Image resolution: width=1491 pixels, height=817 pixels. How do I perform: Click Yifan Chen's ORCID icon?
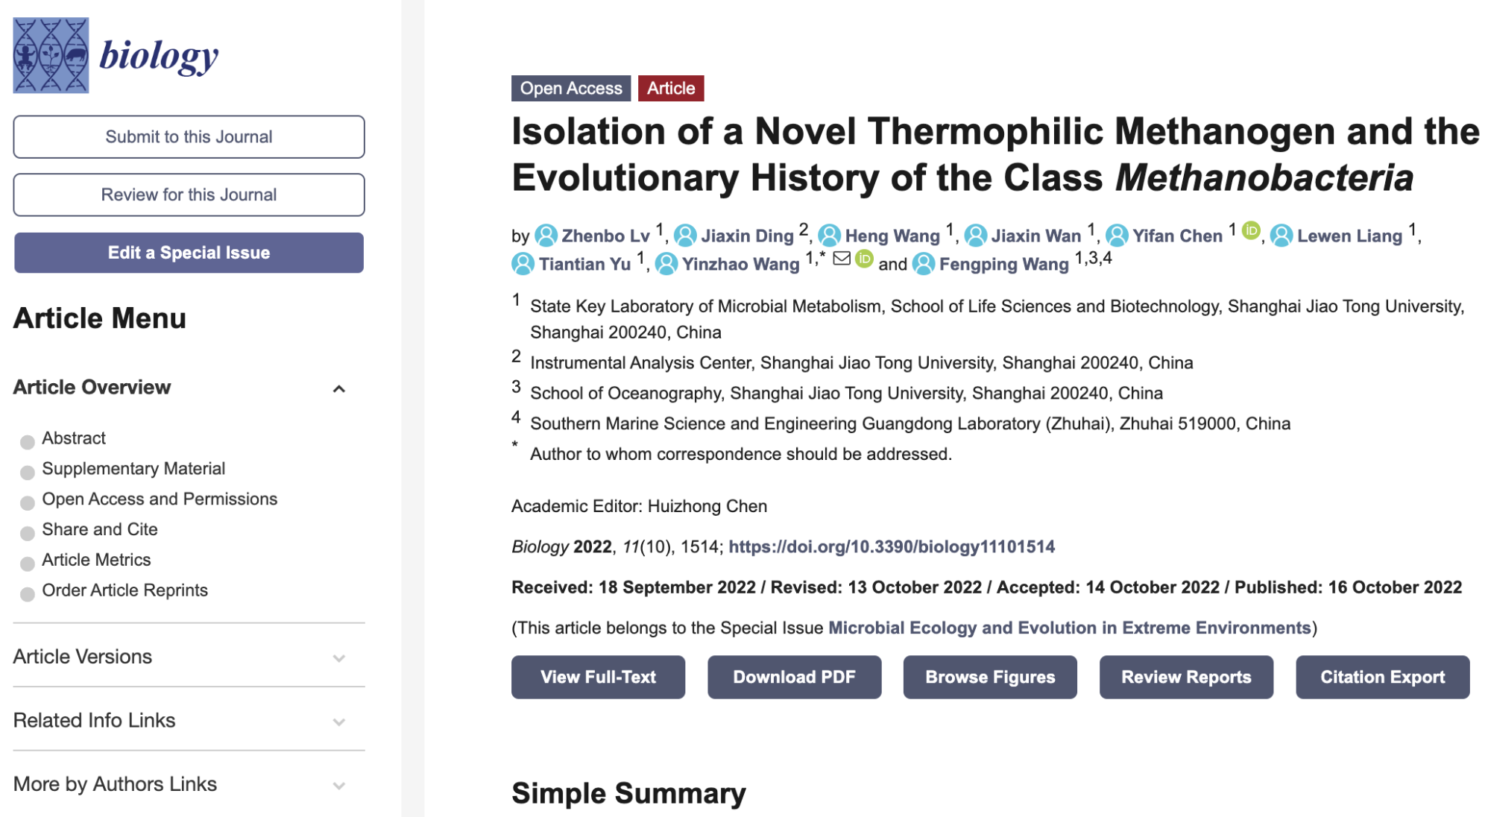point(1251,231)
